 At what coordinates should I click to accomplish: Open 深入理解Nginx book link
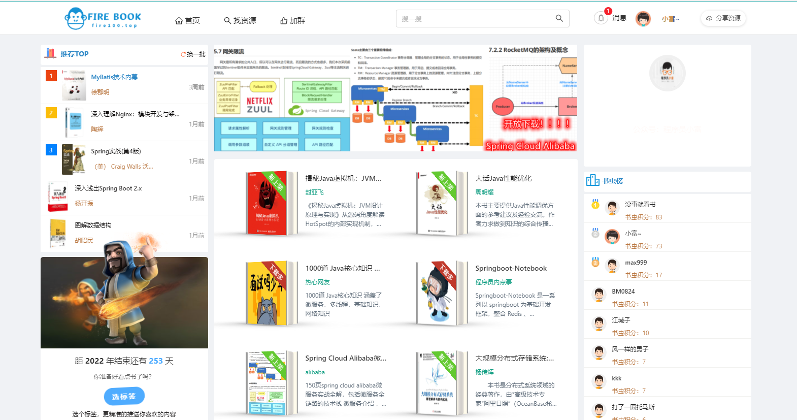pos(135,114)
